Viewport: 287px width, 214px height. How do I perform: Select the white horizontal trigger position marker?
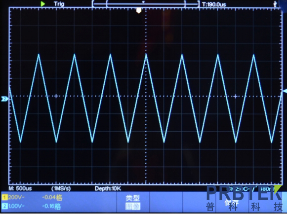(x=139, y=10)
